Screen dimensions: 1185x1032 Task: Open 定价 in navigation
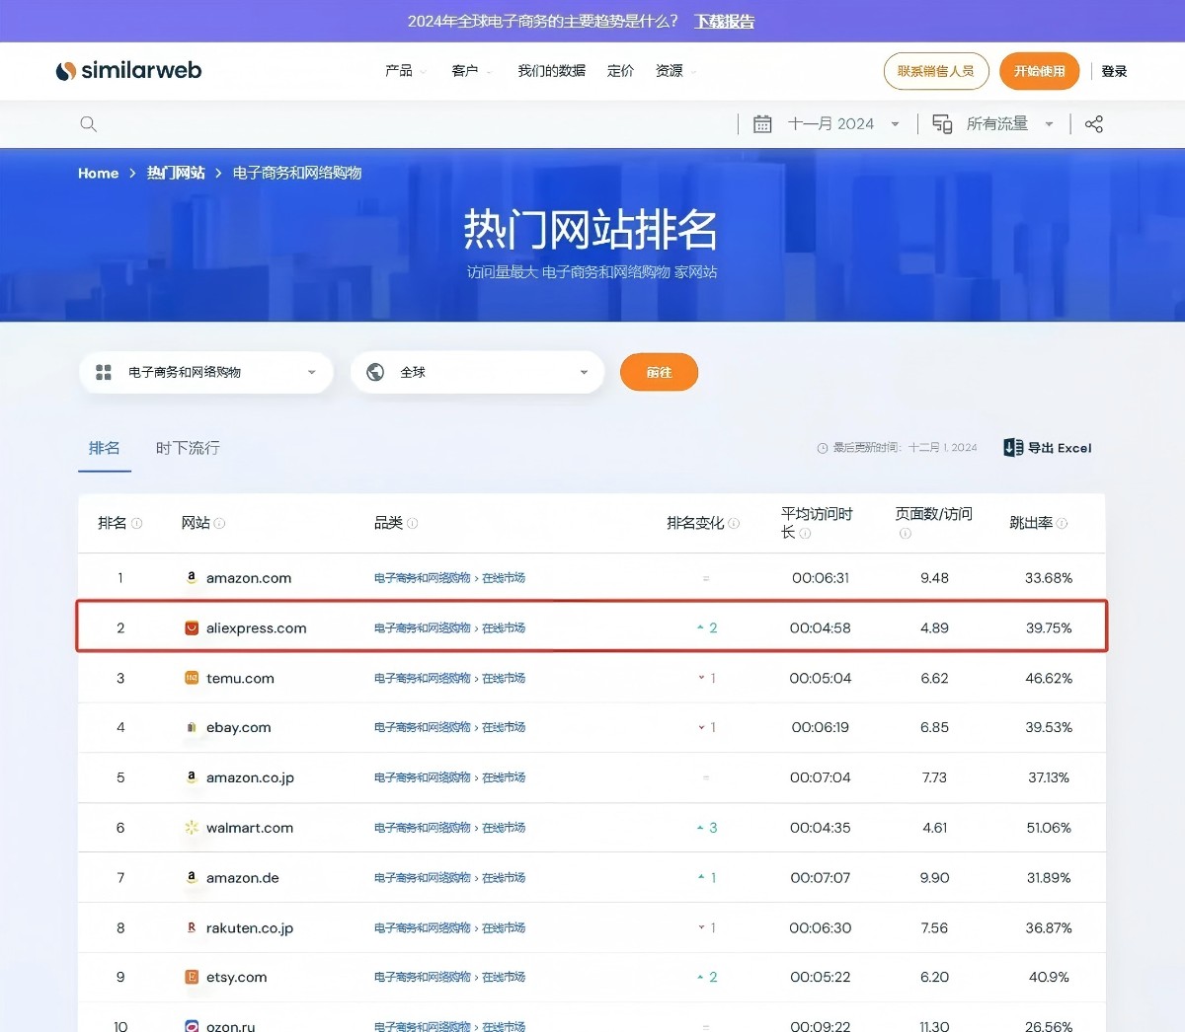(x=621, y=71)
